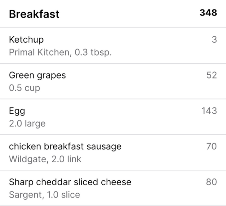Click the Ketchup title text
The height and width of the screenshot is (206, 226).
click(26, 40)
